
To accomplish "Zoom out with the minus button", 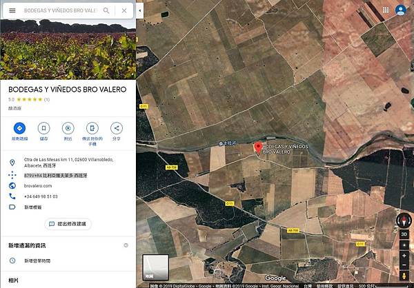I will click(404, 265).
